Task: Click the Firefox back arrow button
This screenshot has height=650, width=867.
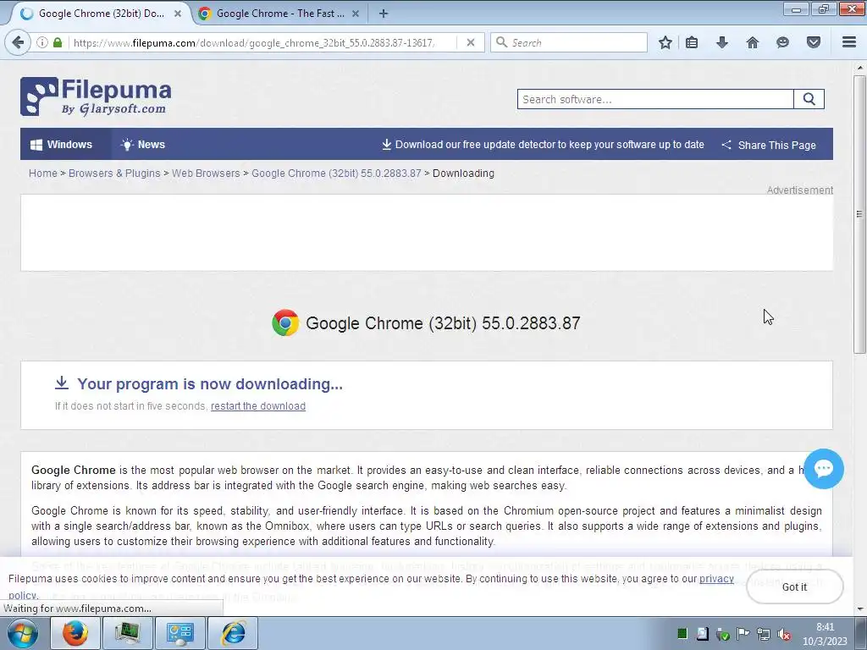Action: [x=18, y=42]
